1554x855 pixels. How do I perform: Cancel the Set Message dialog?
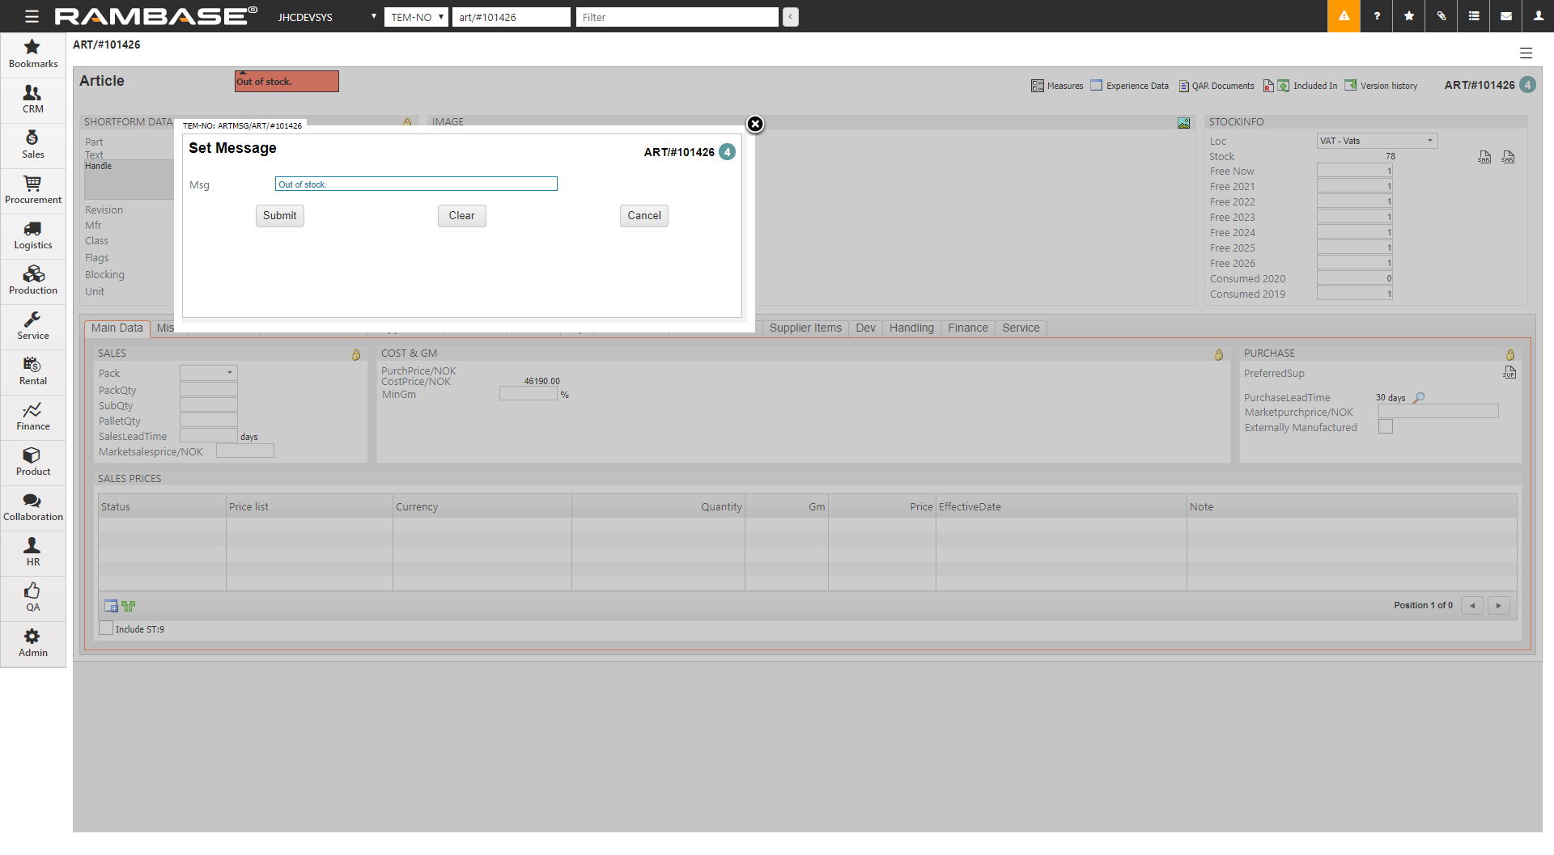click(644, 216)
